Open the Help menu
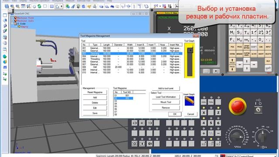The image size is (279, 157). coord(109,1)
